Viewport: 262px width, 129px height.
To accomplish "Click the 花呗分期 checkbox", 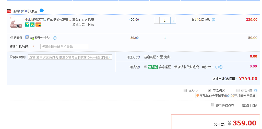I will point(238,90).
